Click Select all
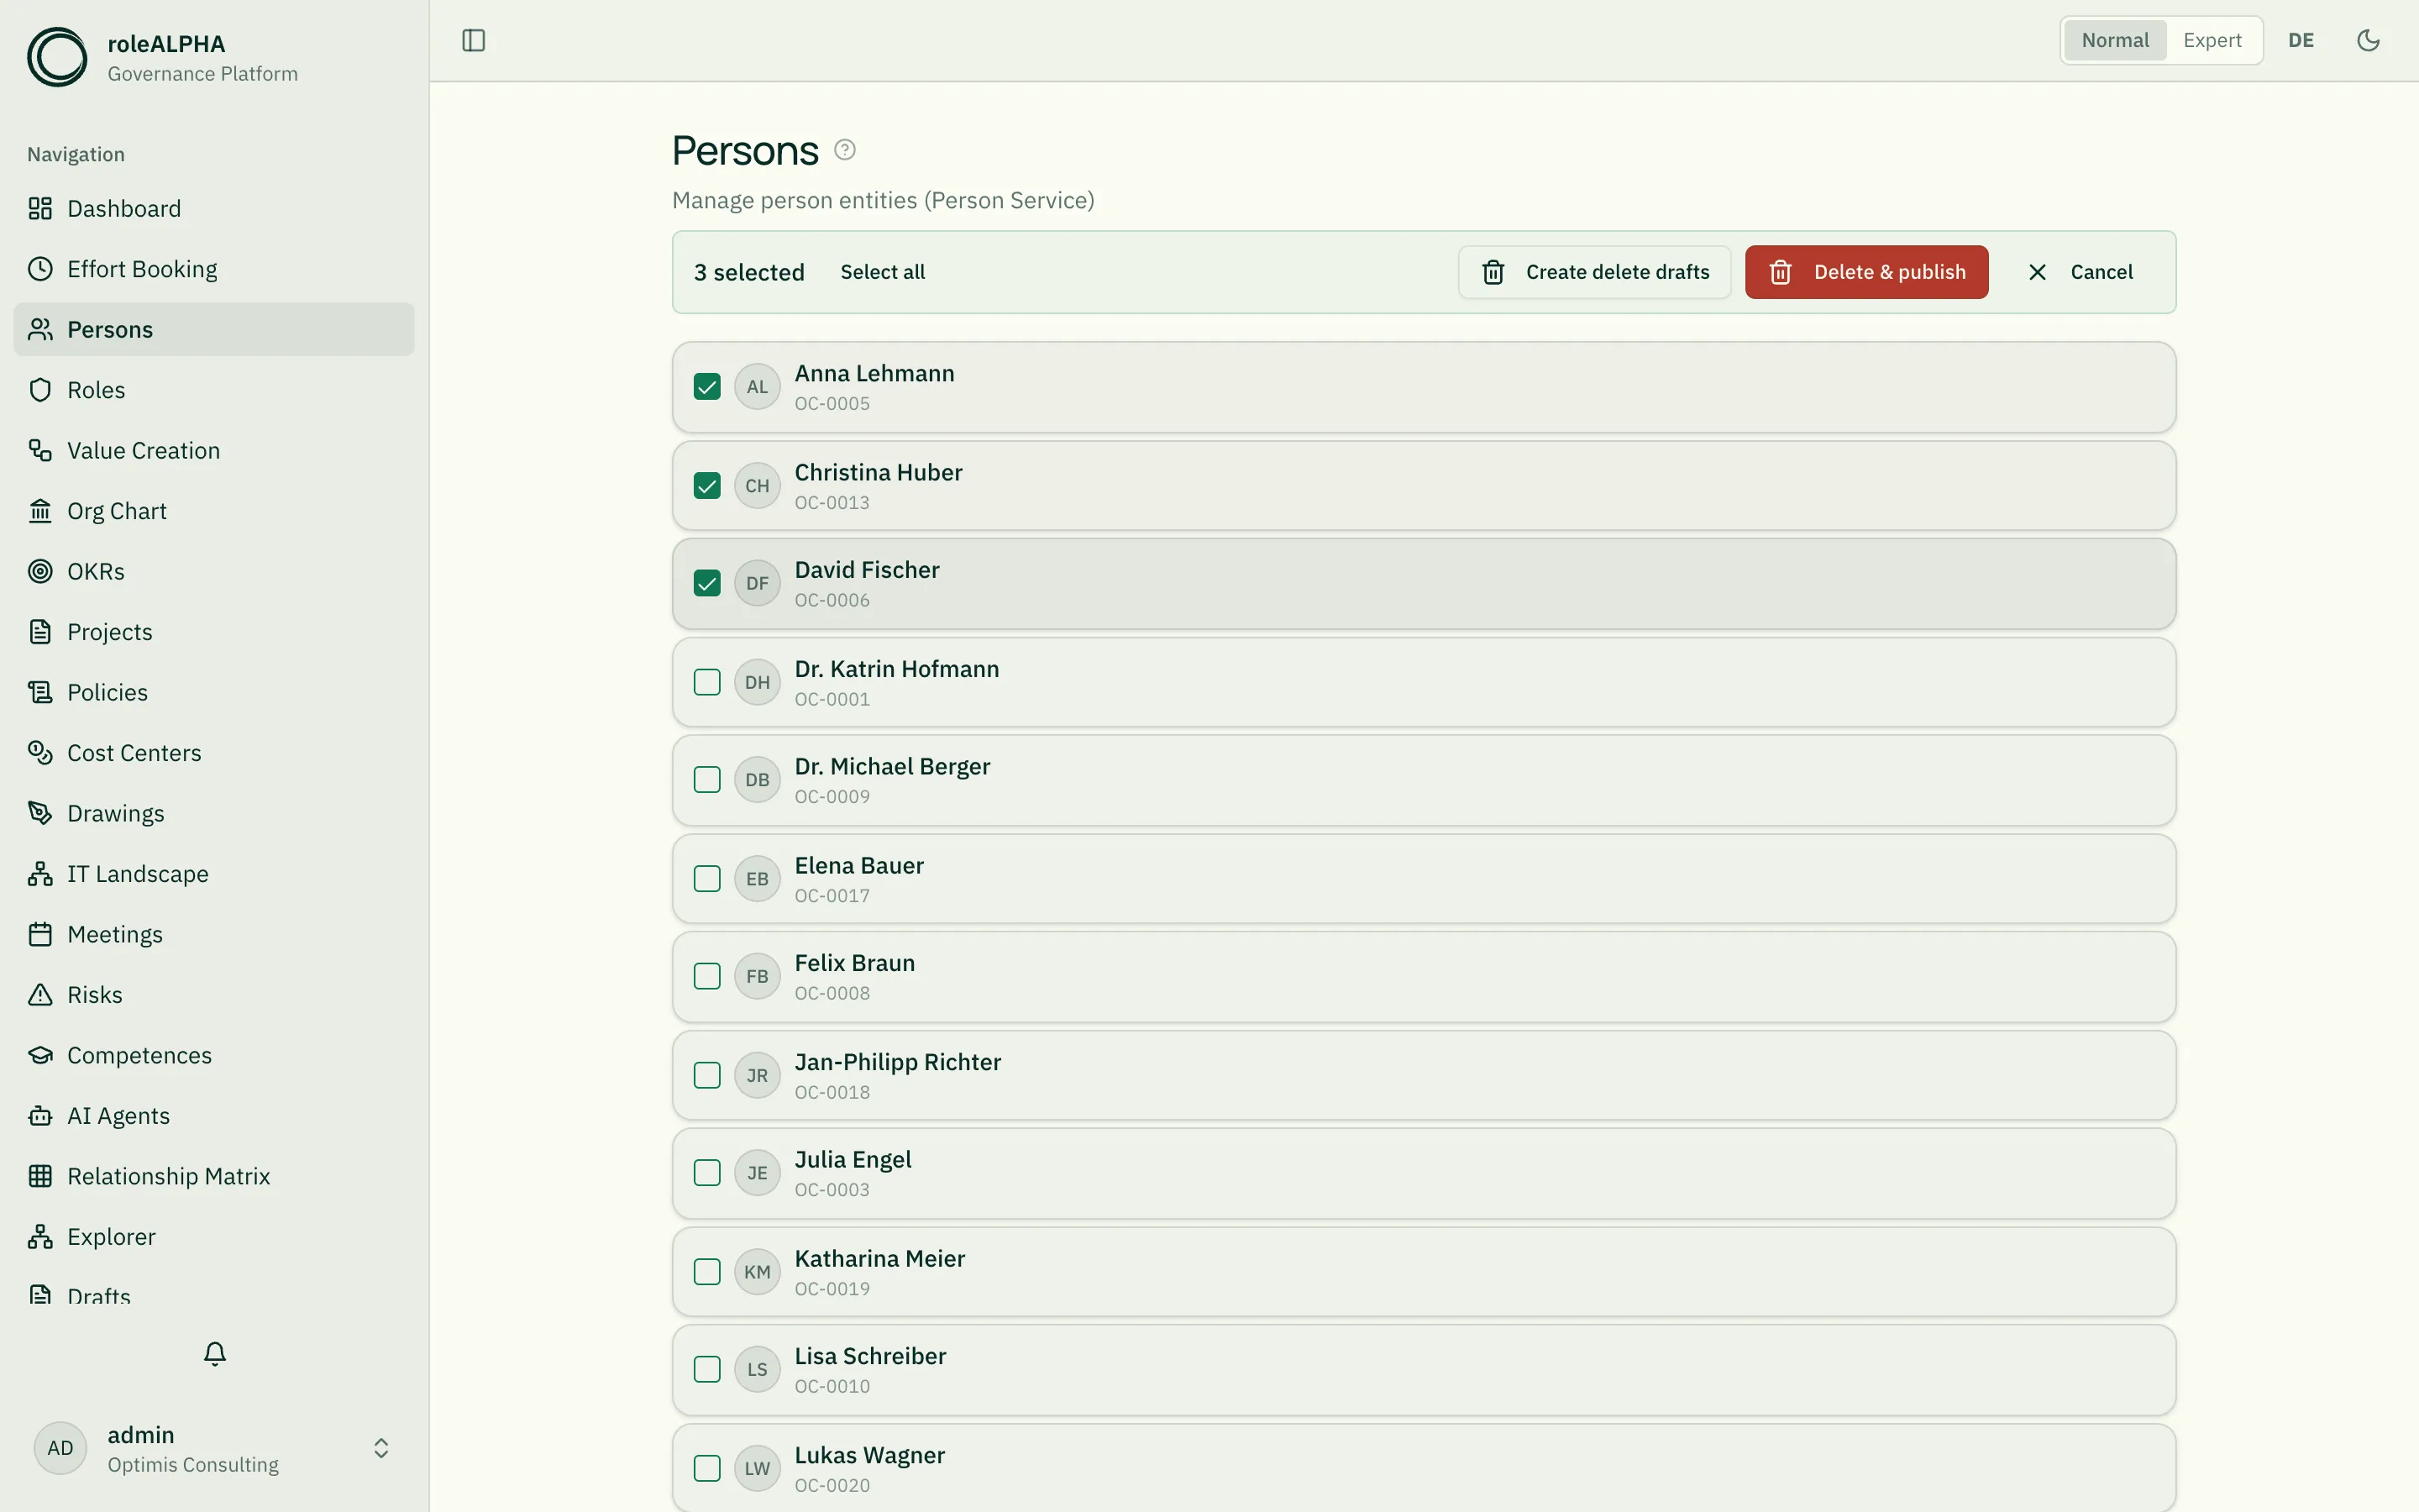Screen dimensions: 2419x1512 pyautogui.click(x=883, y=272)
